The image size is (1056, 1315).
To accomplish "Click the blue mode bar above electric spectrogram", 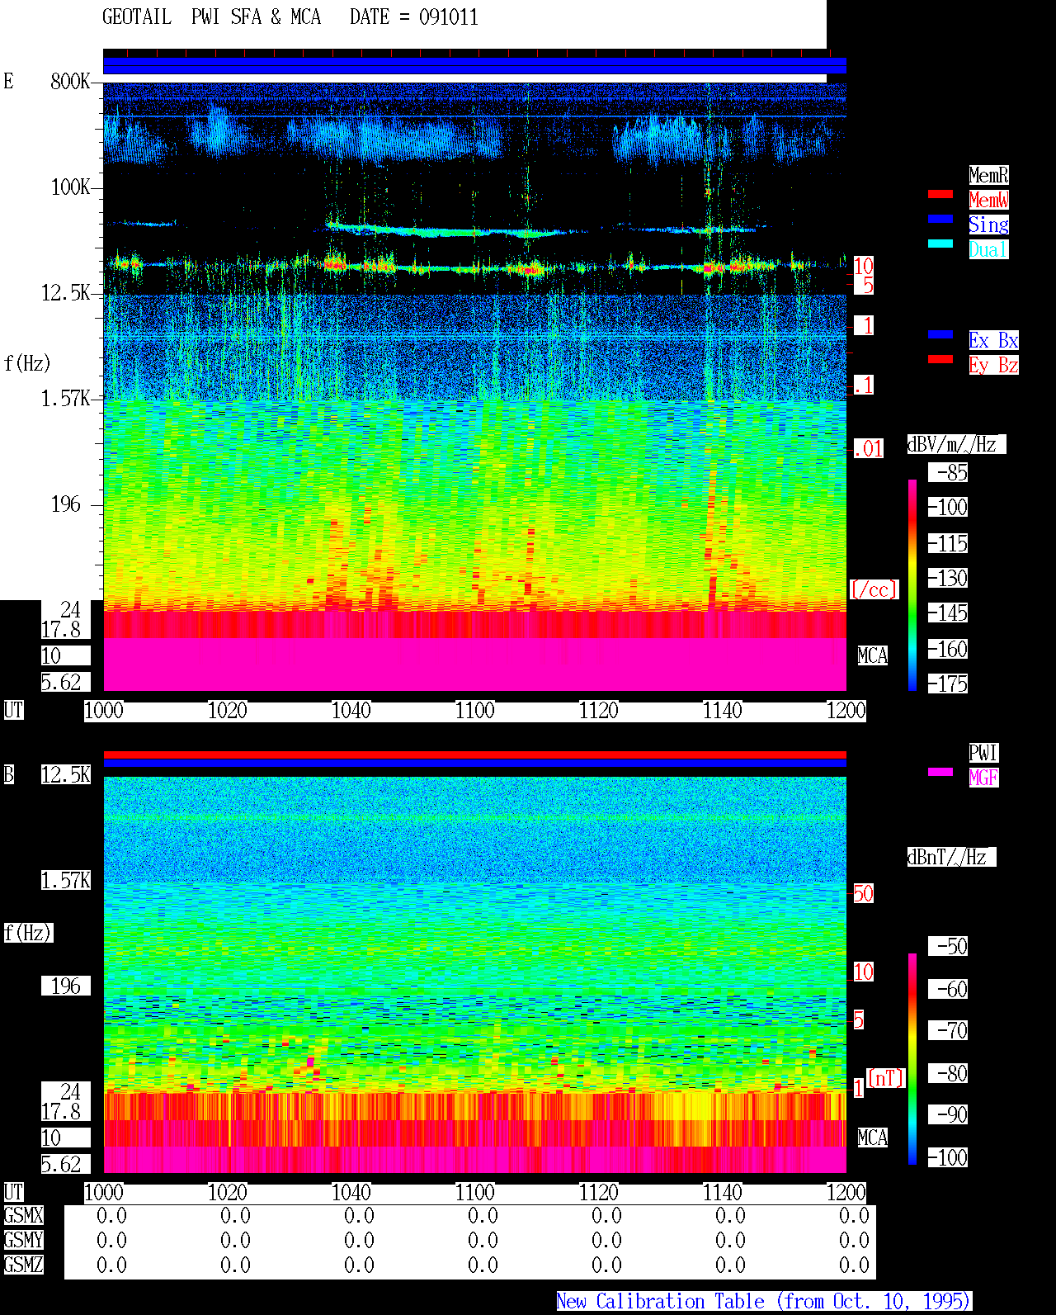I will point(474,66).
